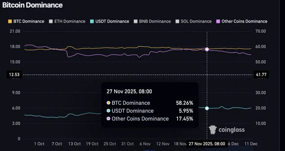
Task: Click the 12 Nov date axis label
Action: pyautogui.click(x=163, y=144)
